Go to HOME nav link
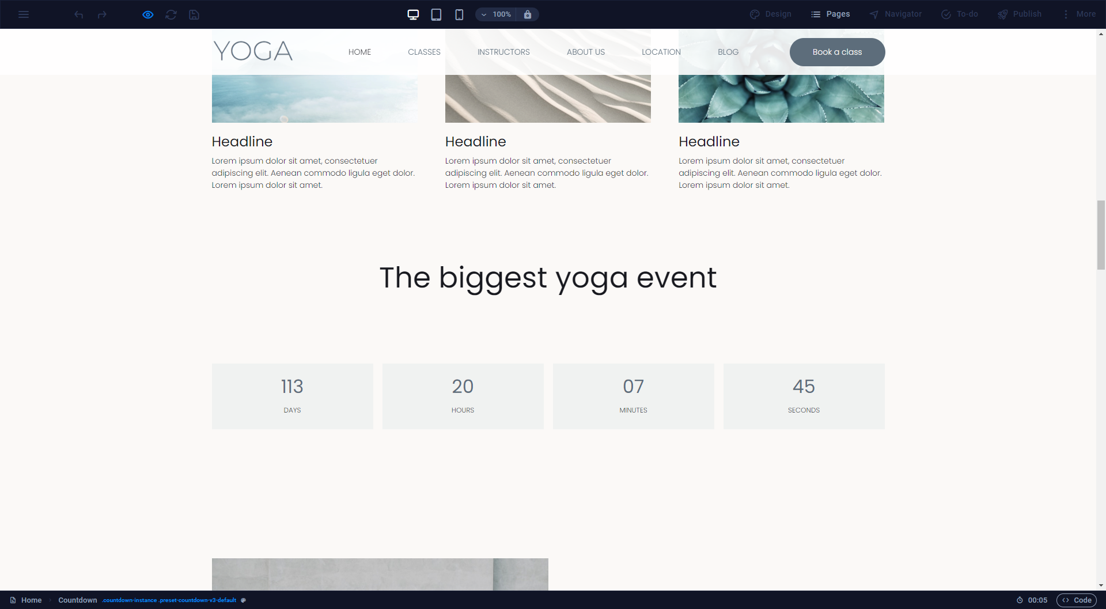The image size is (1106, 609). [359, 52]
